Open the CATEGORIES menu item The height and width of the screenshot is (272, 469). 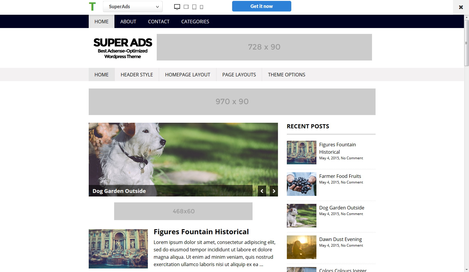click(x=195, y=22)
